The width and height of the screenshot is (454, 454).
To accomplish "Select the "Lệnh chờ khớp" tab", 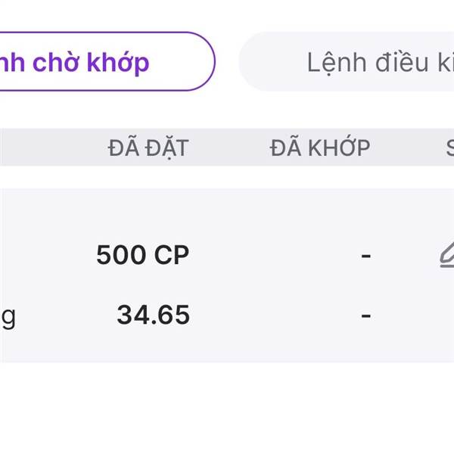I will coord(98,62).
